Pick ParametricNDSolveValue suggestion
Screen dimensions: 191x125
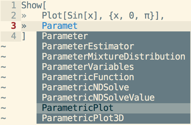pyautogui.click(x=113, y=98)
